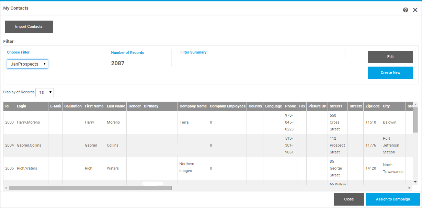Click the Company Name column header
The image size is (422, 208).
click(x=193, y=106)
